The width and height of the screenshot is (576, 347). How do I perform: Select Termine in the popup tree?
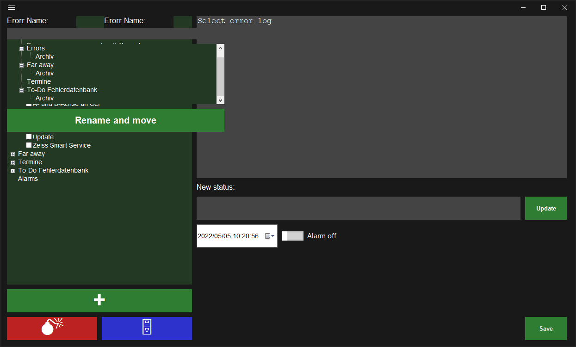tap(39, 81)
